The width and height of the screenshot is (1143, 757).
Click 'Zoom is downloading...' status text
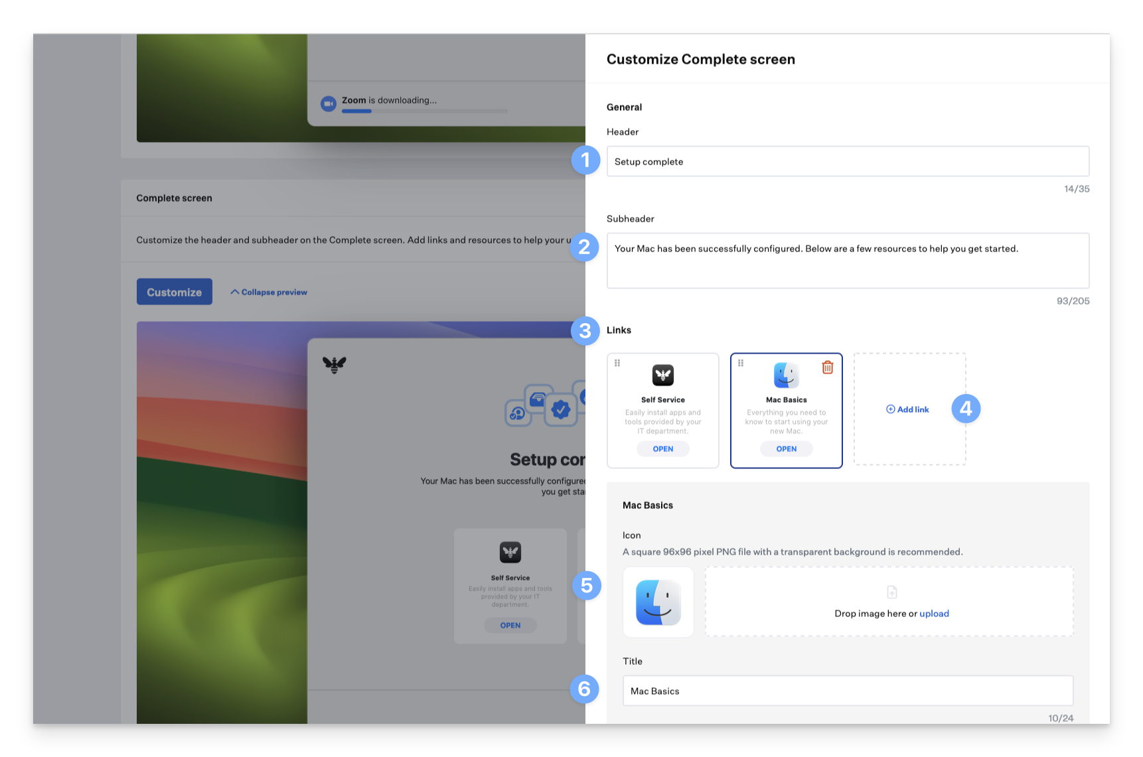[x=390, y=100]
